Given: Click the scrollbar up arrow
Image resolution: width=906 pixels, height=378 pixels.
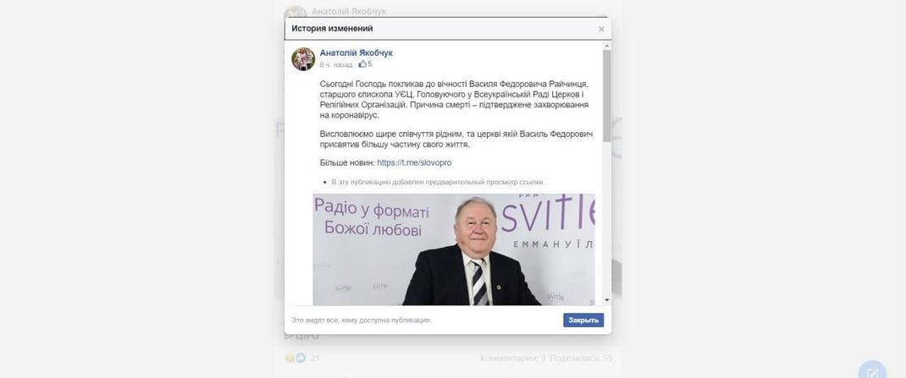Looking at the screenshot, I should (x=607, y=47).
